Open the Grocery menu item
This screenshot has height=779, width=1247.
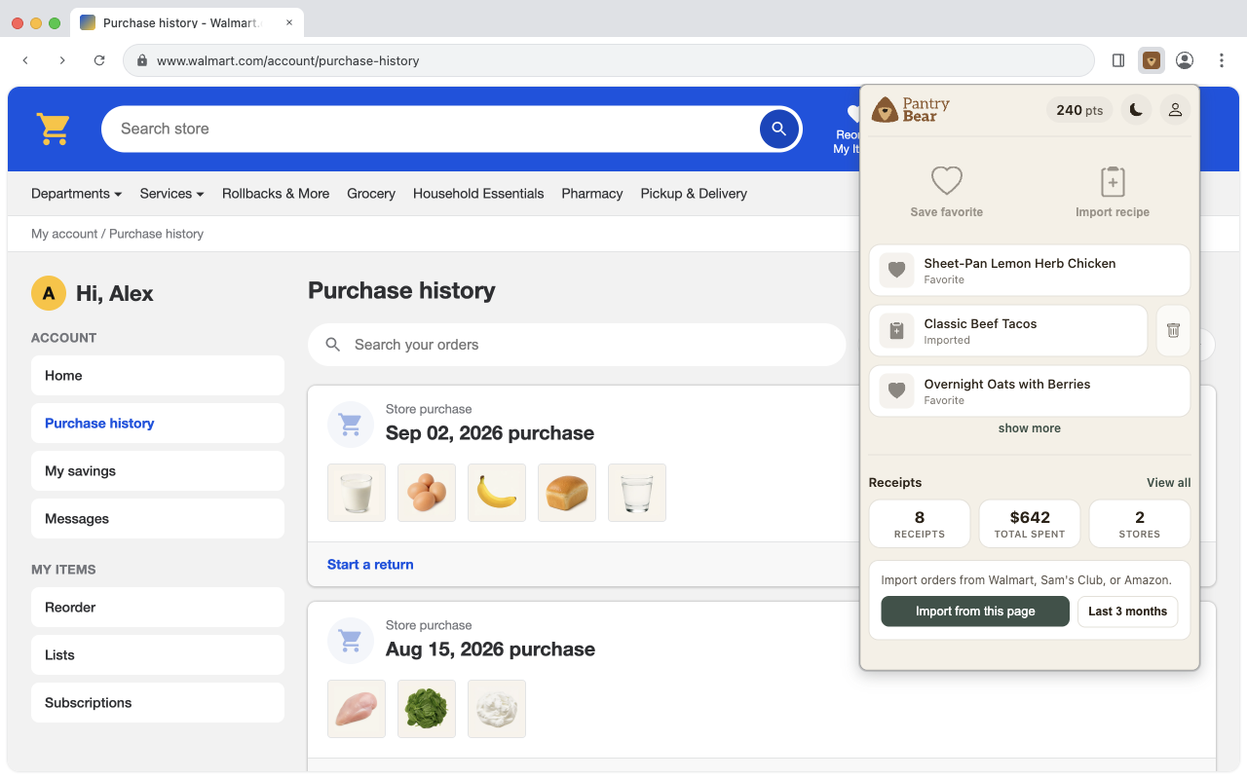point(371,194)
